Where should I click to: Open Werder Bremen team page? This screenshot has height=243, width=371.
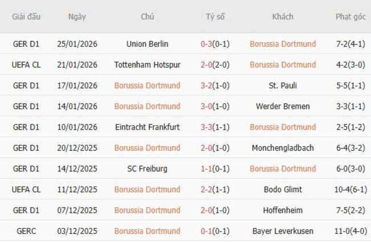(x=283, y=106)
